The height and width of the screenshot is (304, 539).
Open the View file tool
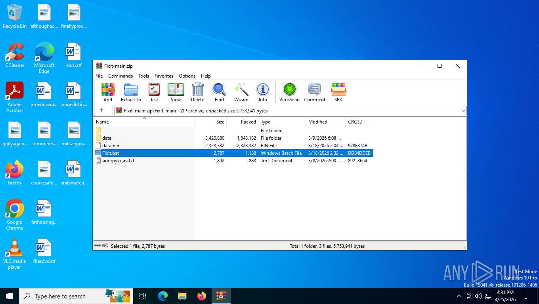(176, 92)
